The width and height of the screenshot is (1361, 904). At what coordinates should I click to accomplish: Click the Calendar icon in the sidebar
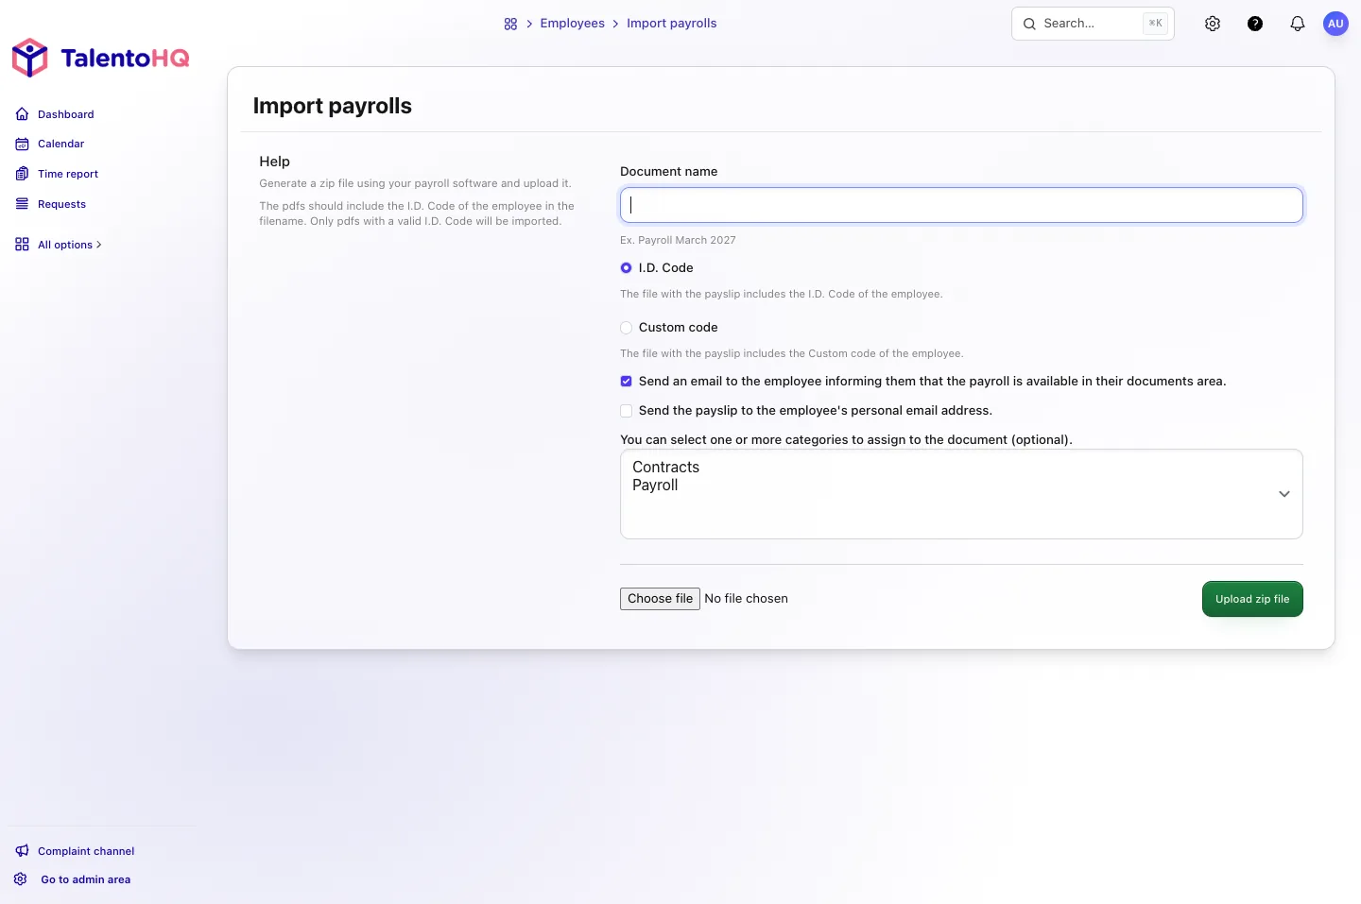[x=22, y=144]
